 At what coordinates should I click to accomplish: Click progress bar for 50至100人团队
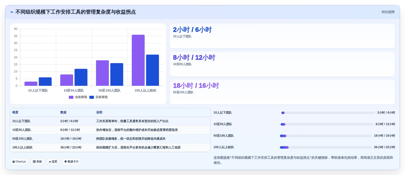[326, 136]
